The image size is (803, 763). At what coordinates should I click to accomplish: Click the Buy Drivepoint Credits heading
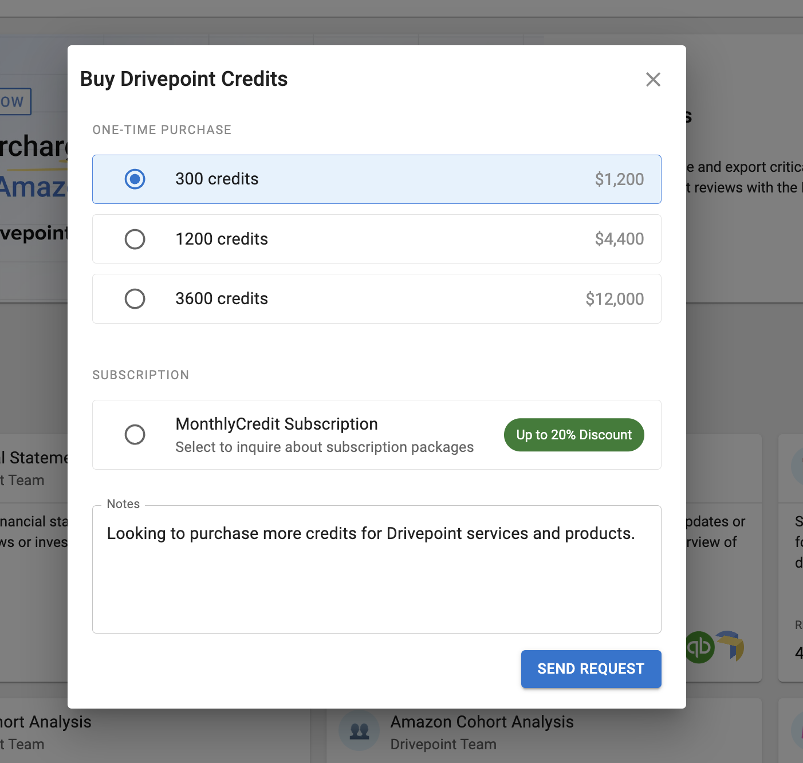(184, 79)
